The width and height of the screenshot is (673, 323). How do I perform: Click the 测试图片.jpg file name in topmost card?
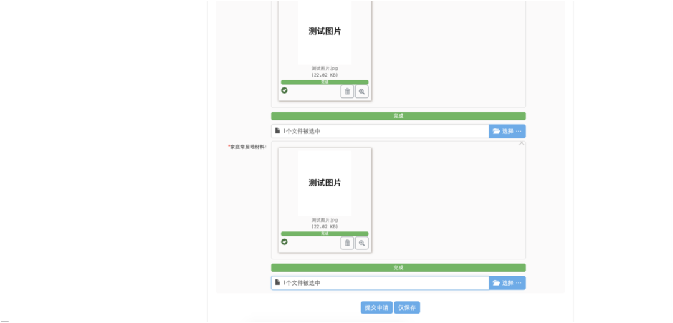[325, 69]
